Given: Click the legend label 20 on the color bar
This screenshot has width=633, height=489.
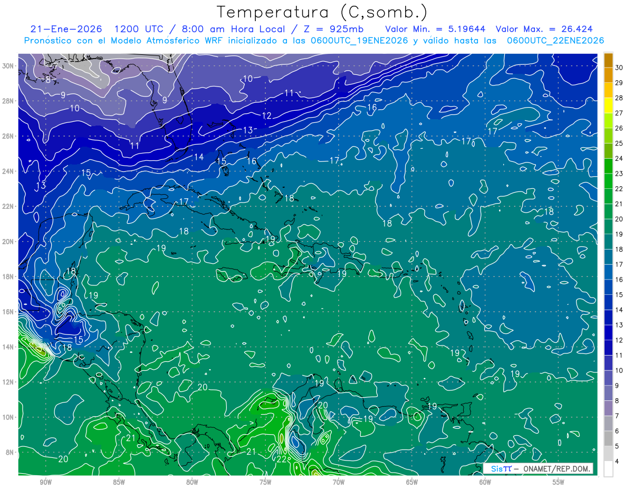Looking at the screenshot, I should pos(619,219).
